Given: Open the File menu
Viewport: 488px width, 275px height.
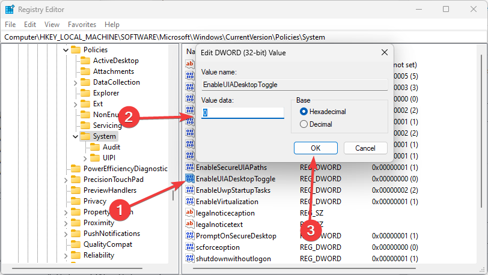Looking at the screenshot, I should 10,25.
